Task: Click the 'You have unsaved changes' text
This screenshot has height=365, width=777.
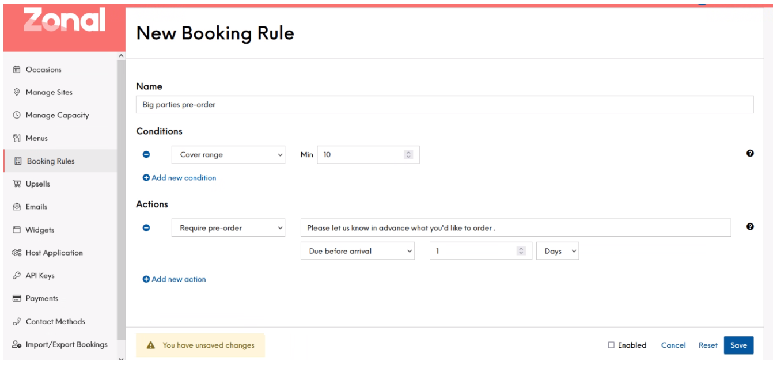Action: 209,345
